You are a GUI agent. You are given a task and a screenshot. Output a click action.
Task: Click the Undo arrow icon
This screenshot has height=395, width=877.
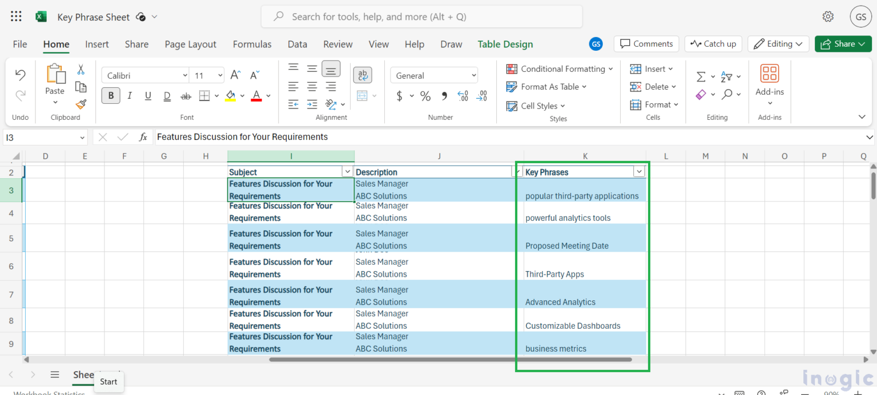[x=21, y=75]
